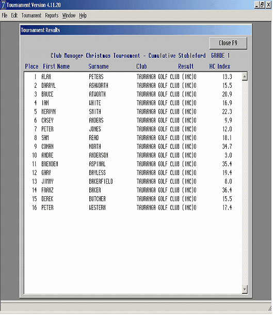Select the row for Conan North
The height and width of the screenshot is (315, 273).
133,147
